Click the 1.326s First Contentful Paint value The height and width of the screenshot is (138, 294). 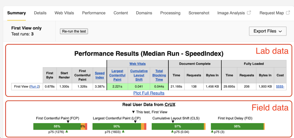click(82, 87)
